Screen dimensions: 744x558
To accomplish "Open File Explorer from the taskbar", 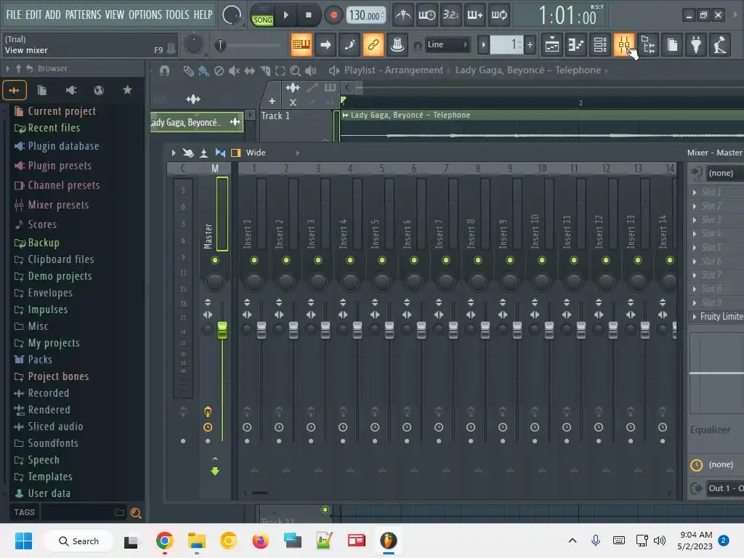I will pos(196,541).
